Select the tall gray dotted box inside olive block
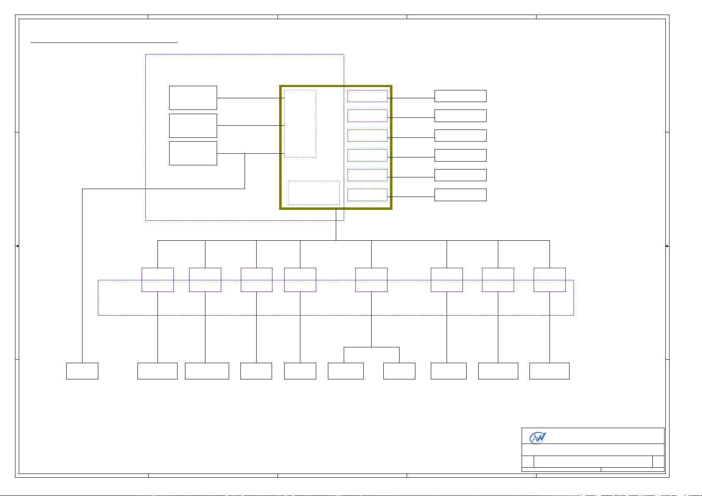Viewport: 702px width, 496px height. coord(300,123)
